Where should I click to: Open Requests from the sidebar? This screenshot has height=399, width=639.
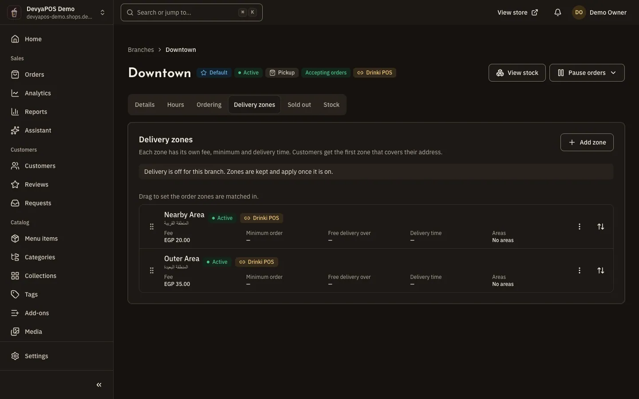pyautogui.click(x=56, y=203)
